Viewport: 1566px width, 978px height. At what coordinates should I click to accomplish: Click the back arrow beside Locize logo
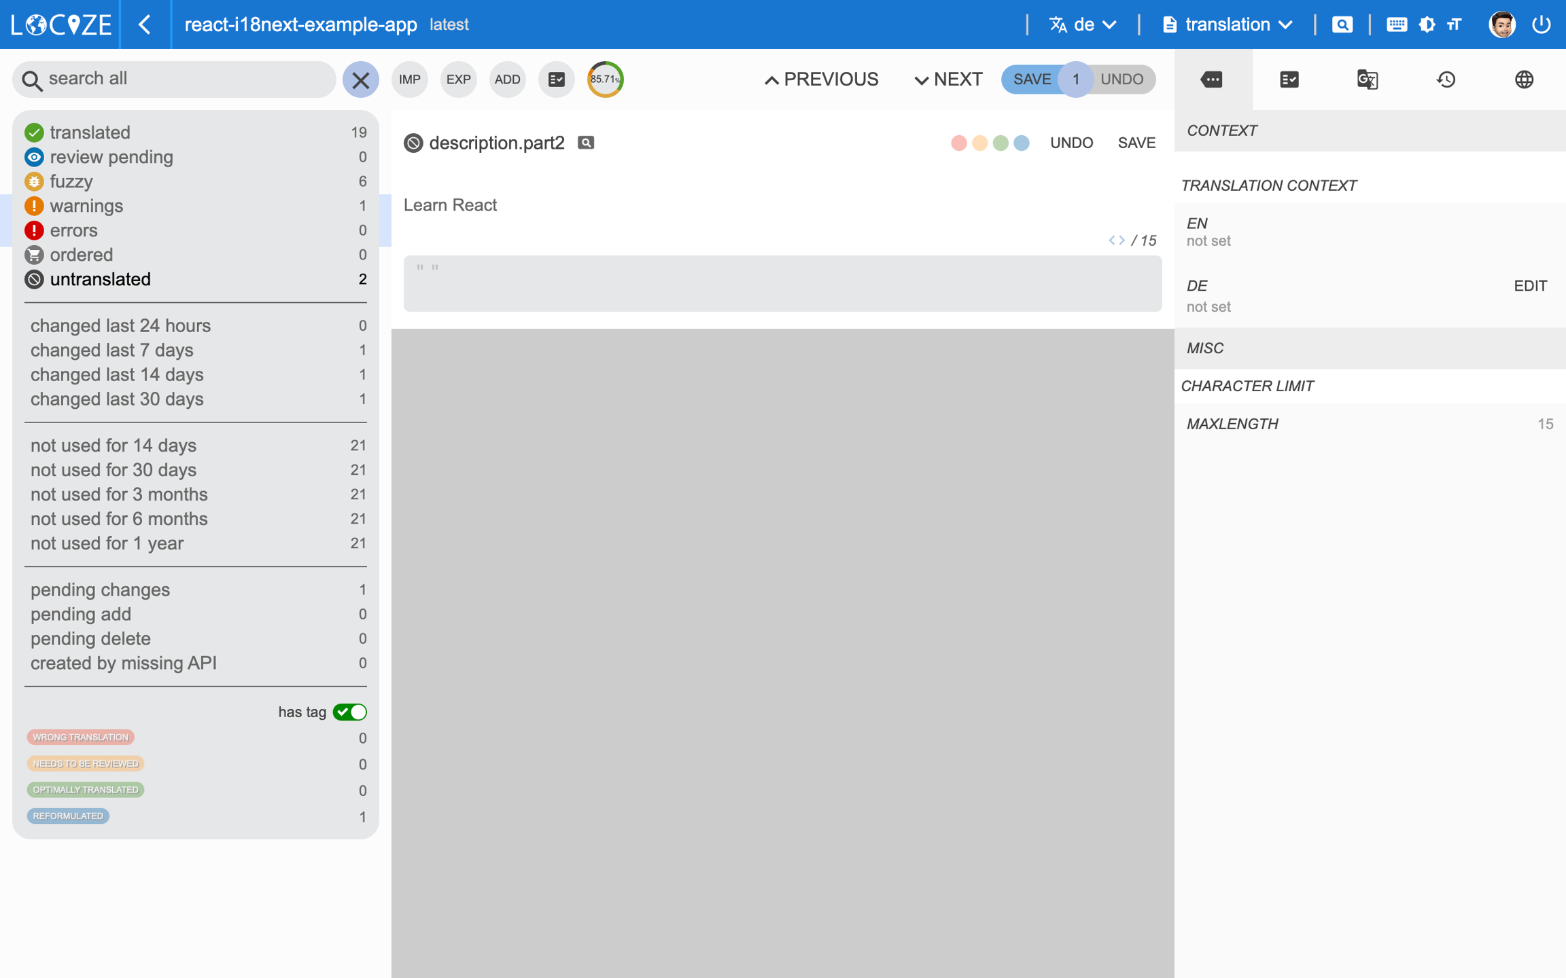145,24
